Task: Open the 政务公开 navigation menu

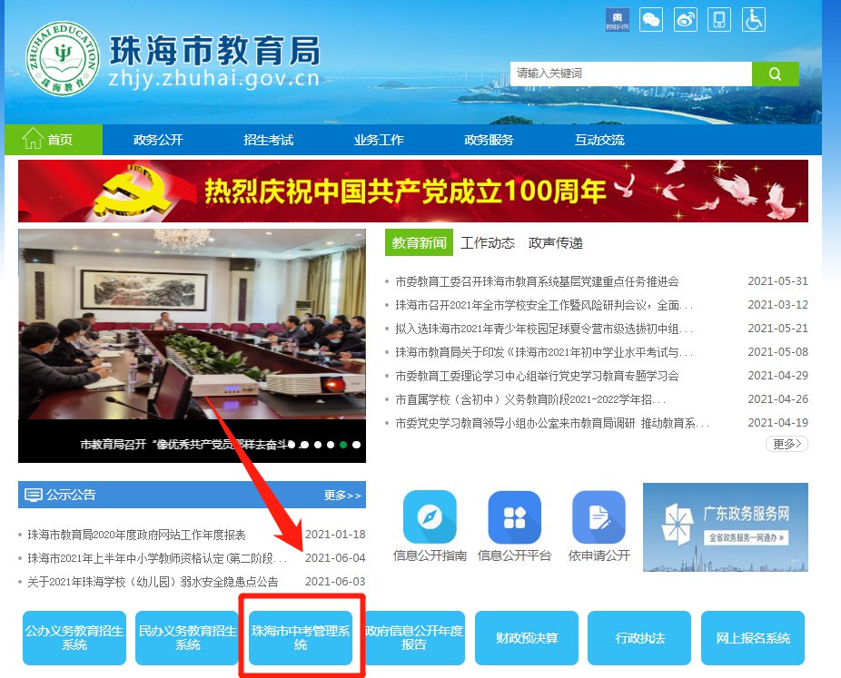Action: click(158, 140)
